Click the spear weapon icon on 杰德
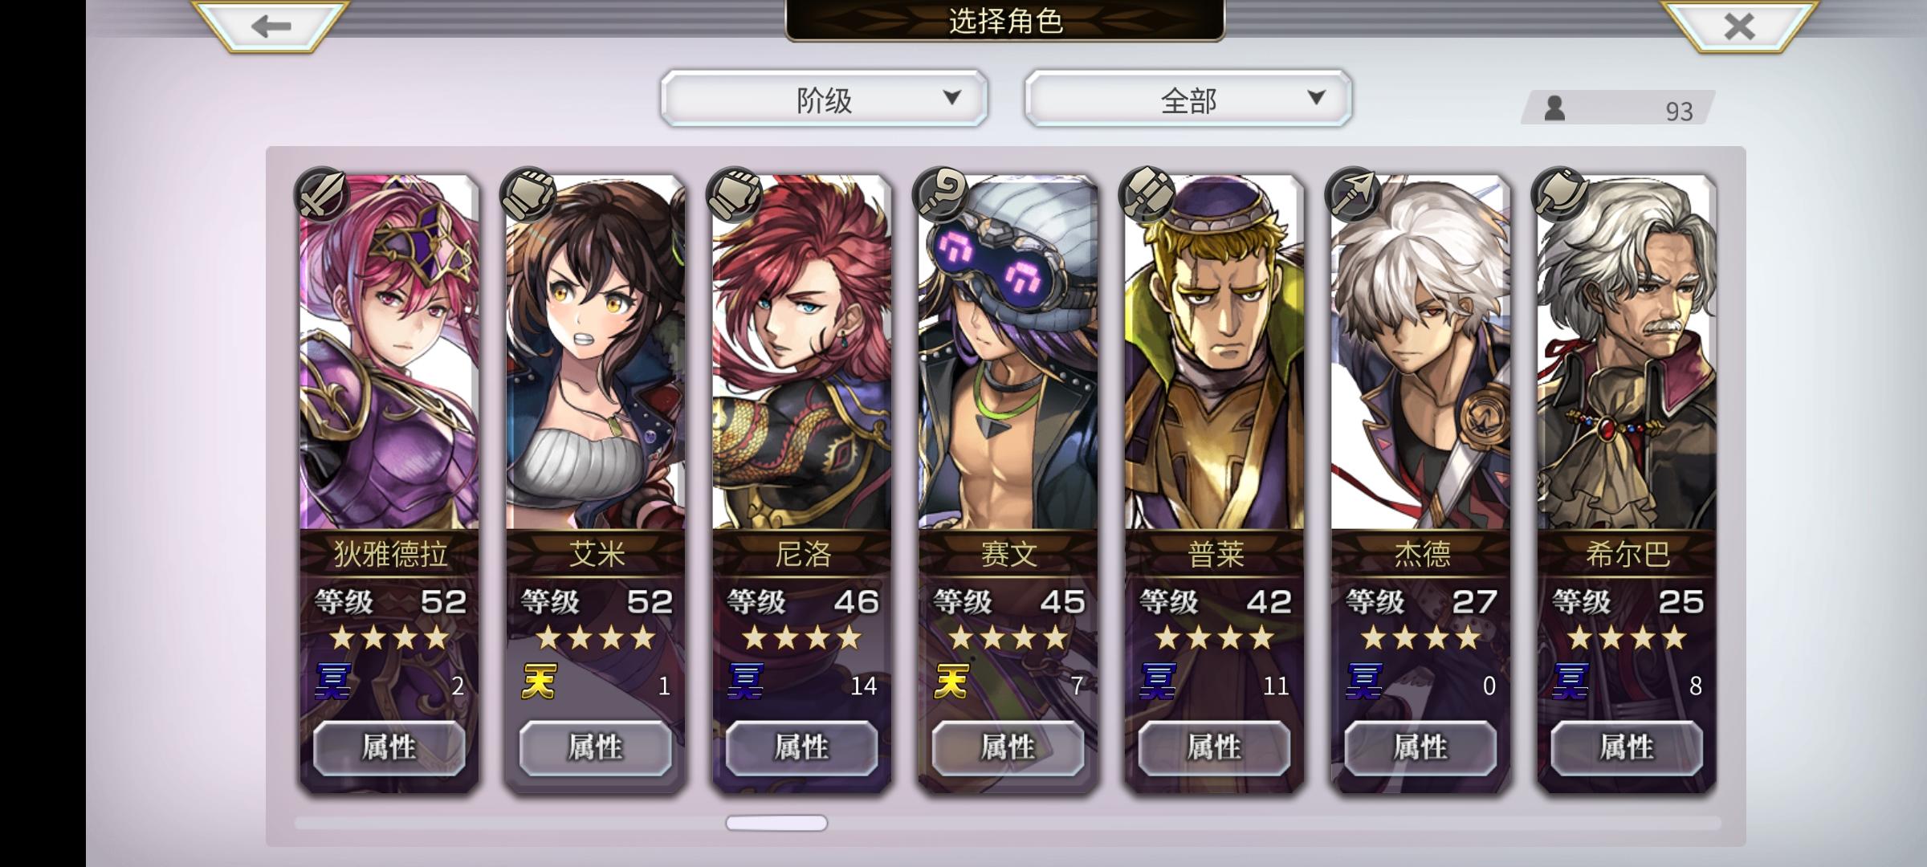This screenshot has width=1927, height=867. [1353, 194]
